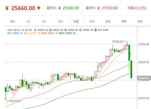Click the 开:26590.00 open price readout

pyautogui.click(x=41, y=30)
